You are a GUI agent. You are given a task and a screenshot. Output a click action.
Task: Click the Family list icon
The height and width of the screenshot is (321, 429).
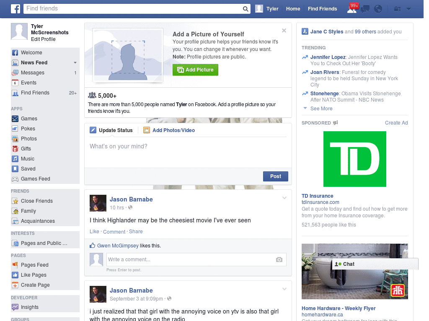15,211
